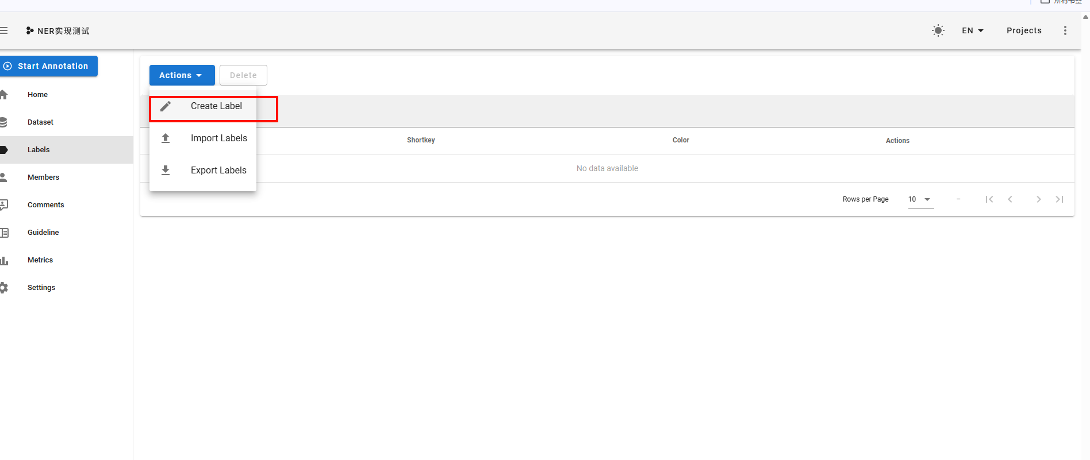Screen dimensions: 1090x460
Task: Open the Settings sidebar page
Action: [67, 288]
